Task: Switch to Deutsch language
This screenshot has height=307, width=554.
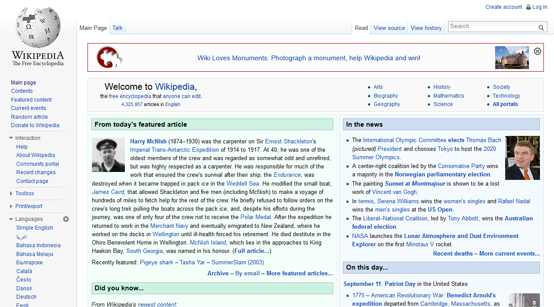Action: [26, 297]
